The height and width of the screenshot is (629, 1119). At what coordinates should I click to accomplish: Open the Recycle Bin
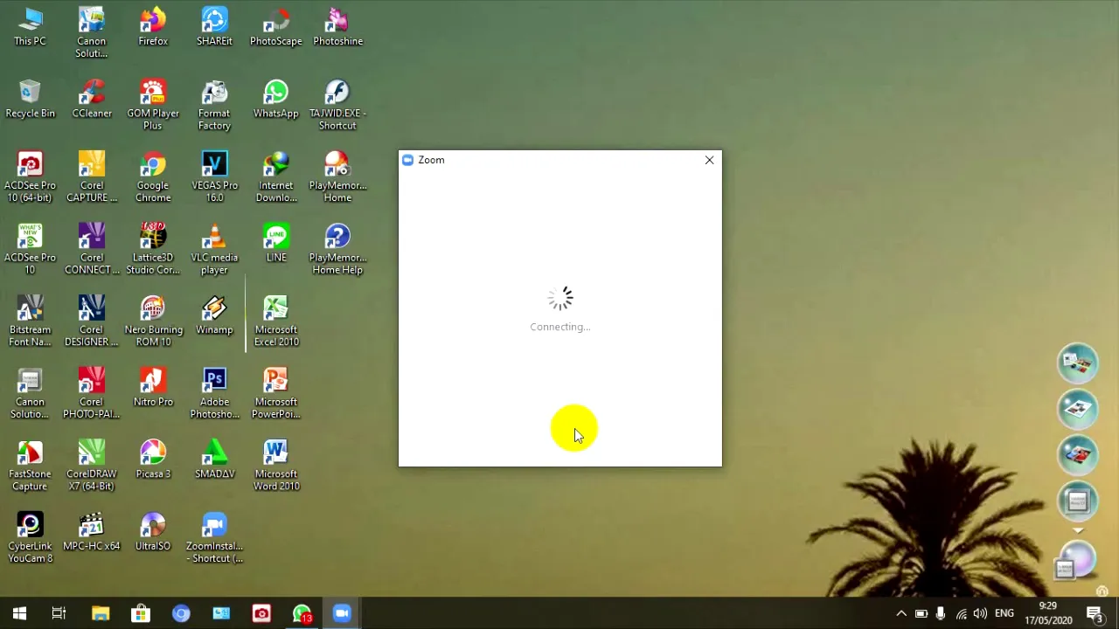pyautogui.click(x=30, y=99)
